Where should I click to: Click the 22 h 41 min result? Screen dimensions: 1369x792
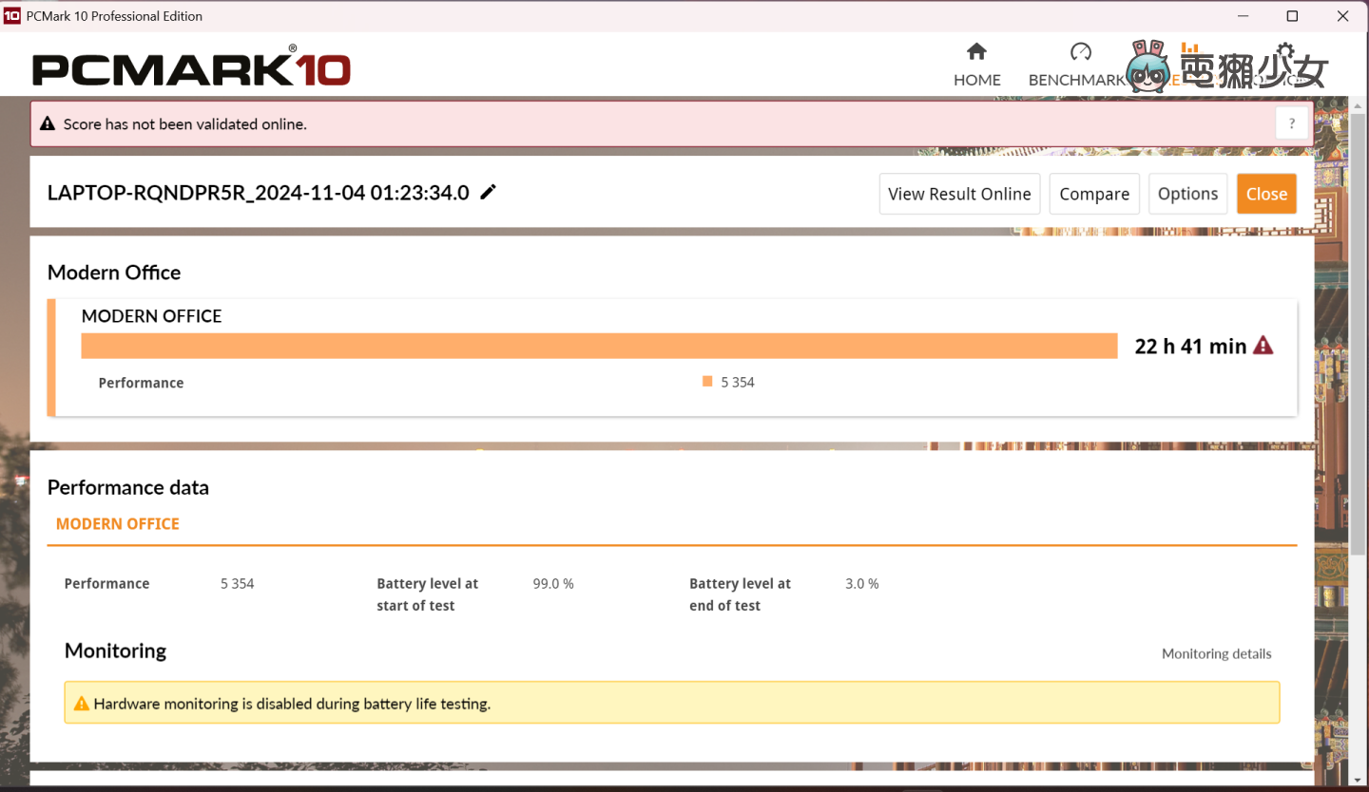(1190, 347)
